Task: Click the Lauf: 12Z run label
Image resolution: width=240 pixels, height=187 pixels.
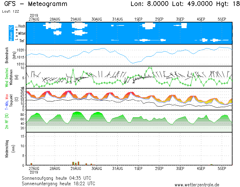Action: pyautogui.click(x=10, y=11)
